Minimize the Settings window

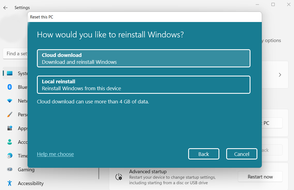click(257, 4)
